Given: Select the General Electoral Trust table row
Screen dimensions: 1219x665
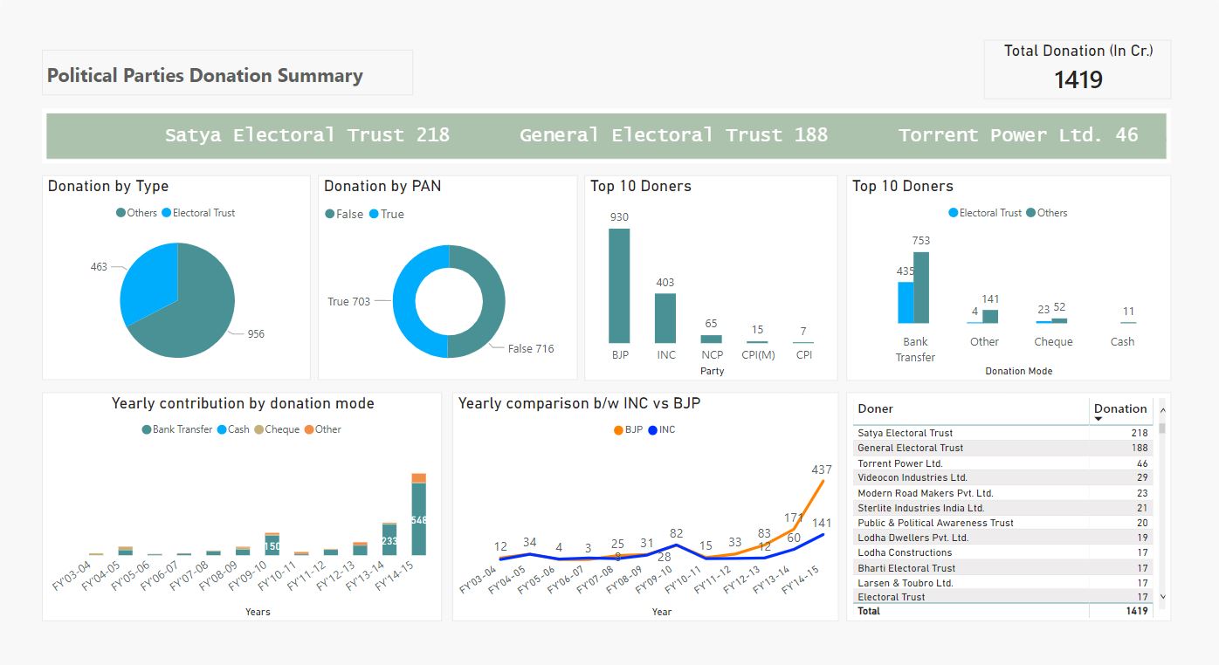Looking at the screenshot, I should [1002, 448].
